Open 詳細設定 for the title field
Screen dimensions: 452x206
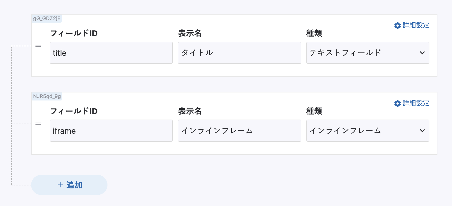click(x=416, y=25)
